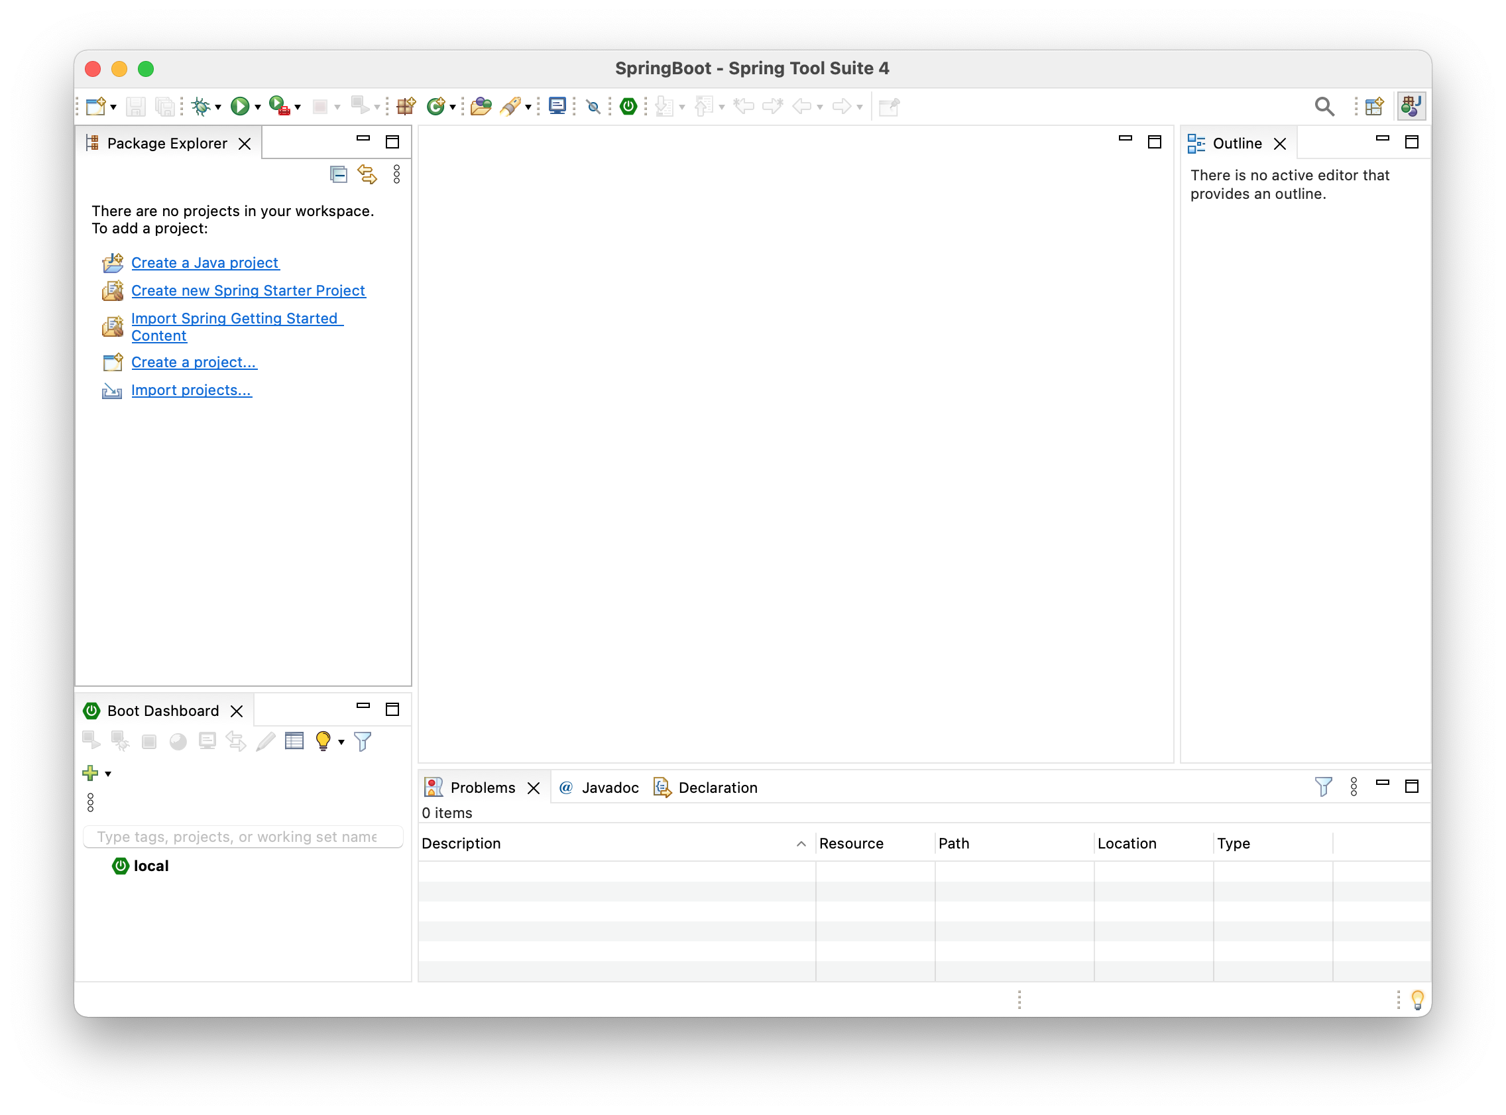Click the magnifying glass search icon
1506x1115 pixels.
point(1324,106)
